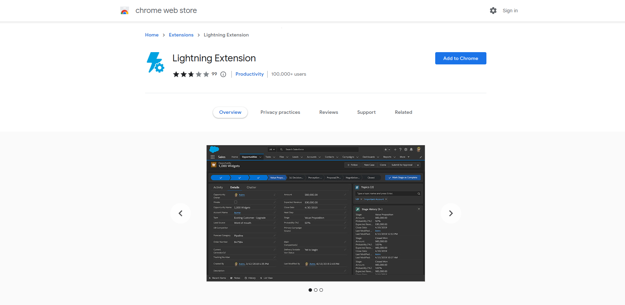Click the star rating graphic

tap(191, 74)
